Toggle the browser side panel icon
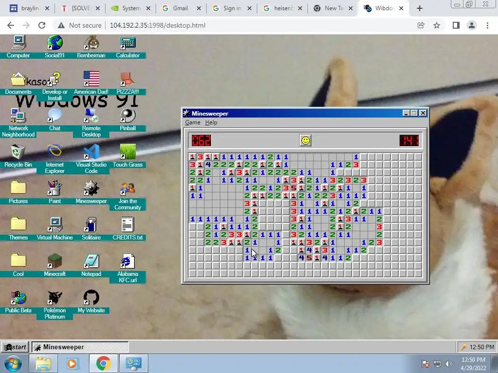This screenshot has height=373, width=498. coord(456,25)
